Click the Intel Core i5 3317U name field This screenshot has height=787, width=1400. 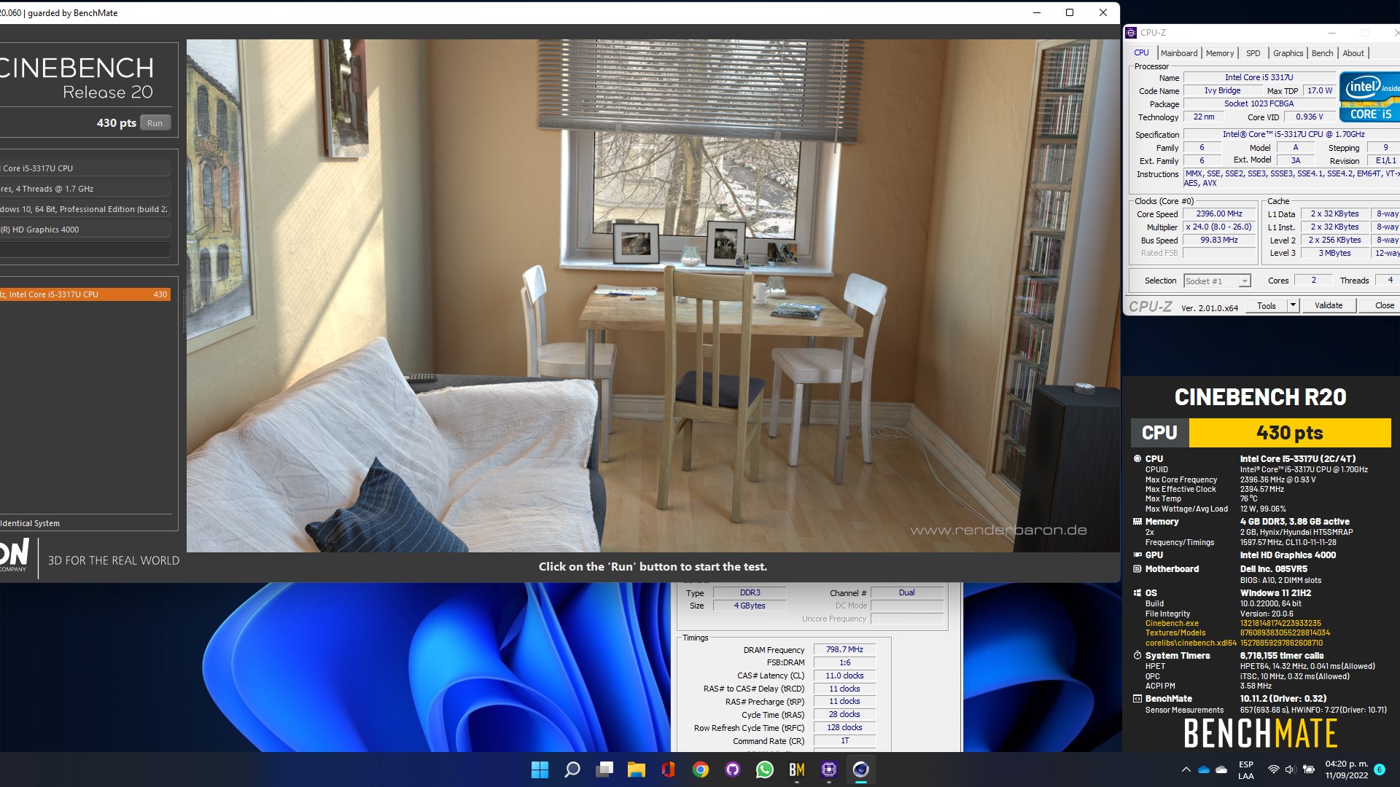pos(1259,77)
